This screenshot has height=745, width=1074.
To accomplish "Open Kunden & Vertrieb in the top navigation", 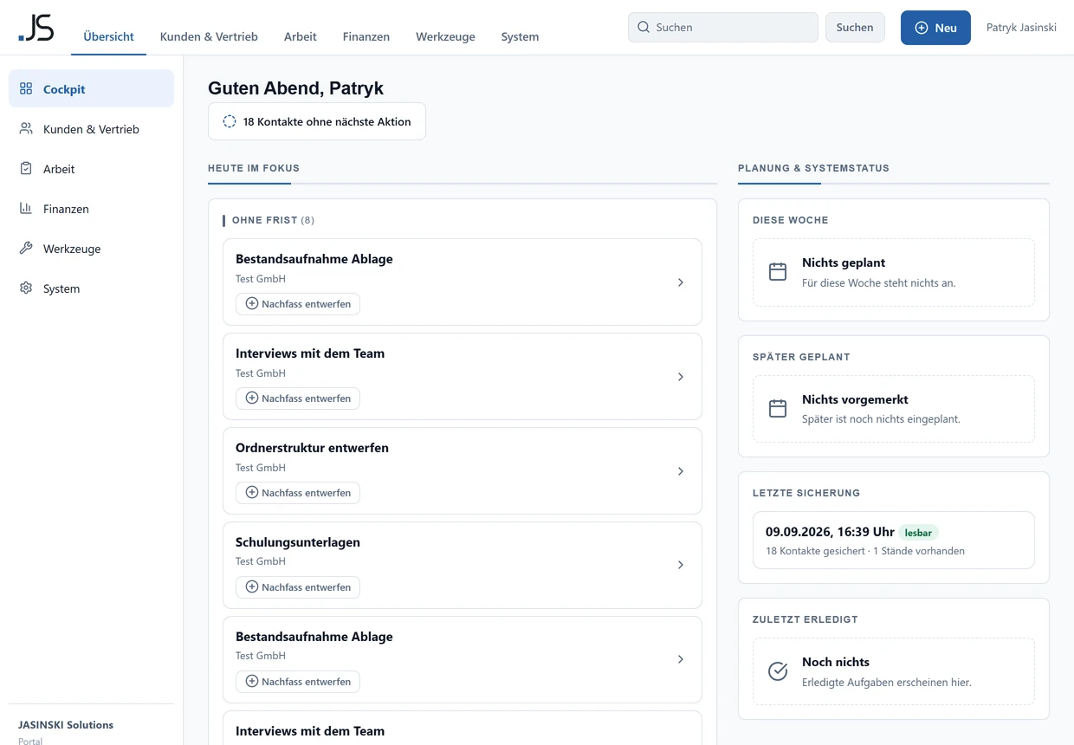I will [x=209, y=36].
